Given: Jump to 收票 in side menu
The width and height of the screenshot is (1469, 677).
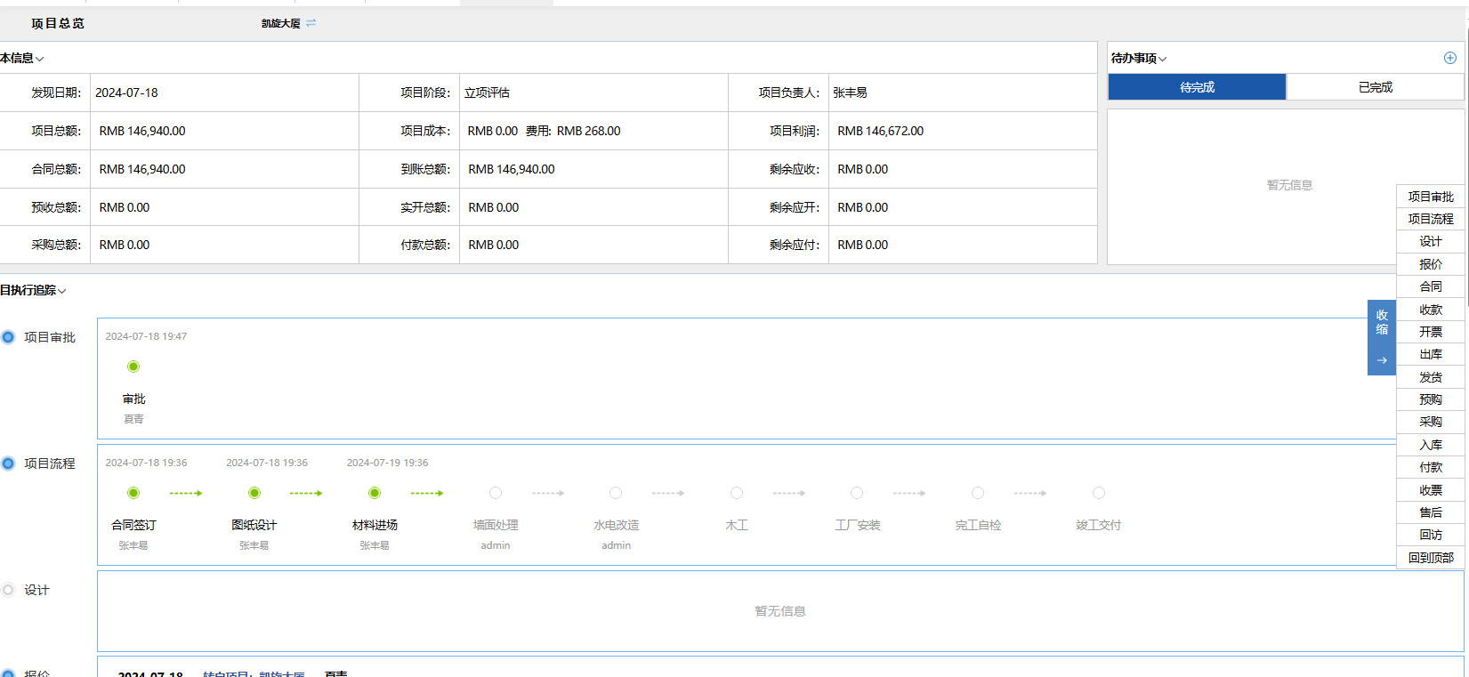Looking at the screenshot, I should tap(1431, 490).
